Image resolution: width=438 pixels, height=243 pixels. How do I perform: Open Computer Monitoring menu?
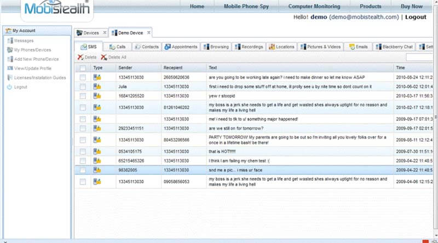(x=314, y=6)
